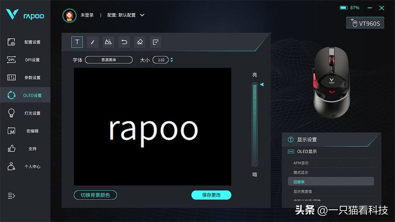Image resolution: width=395 pixels, height=222 pixels.
Task: Click the 切换背景颜色 button
Action: tap(95, 195)
